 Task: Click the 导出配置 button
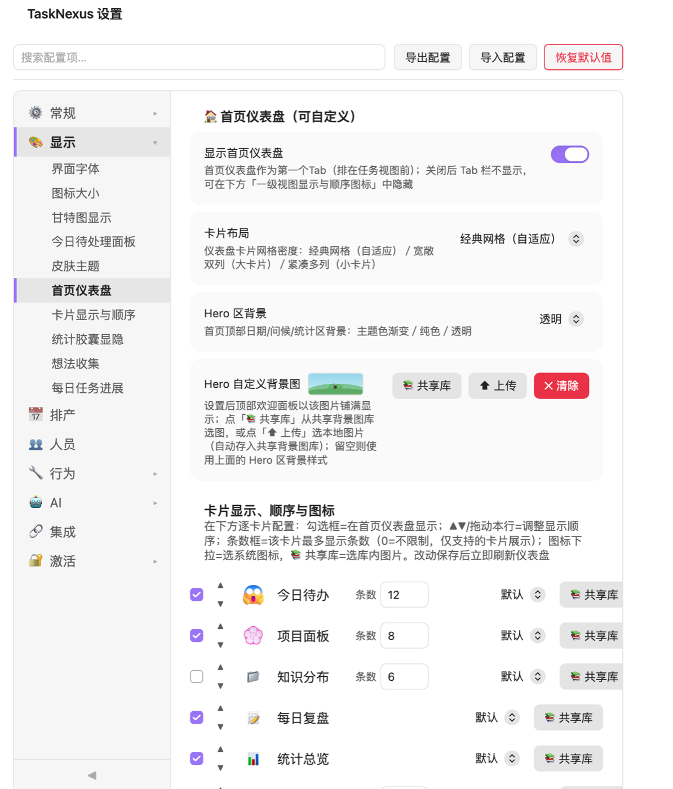[428, 57]
